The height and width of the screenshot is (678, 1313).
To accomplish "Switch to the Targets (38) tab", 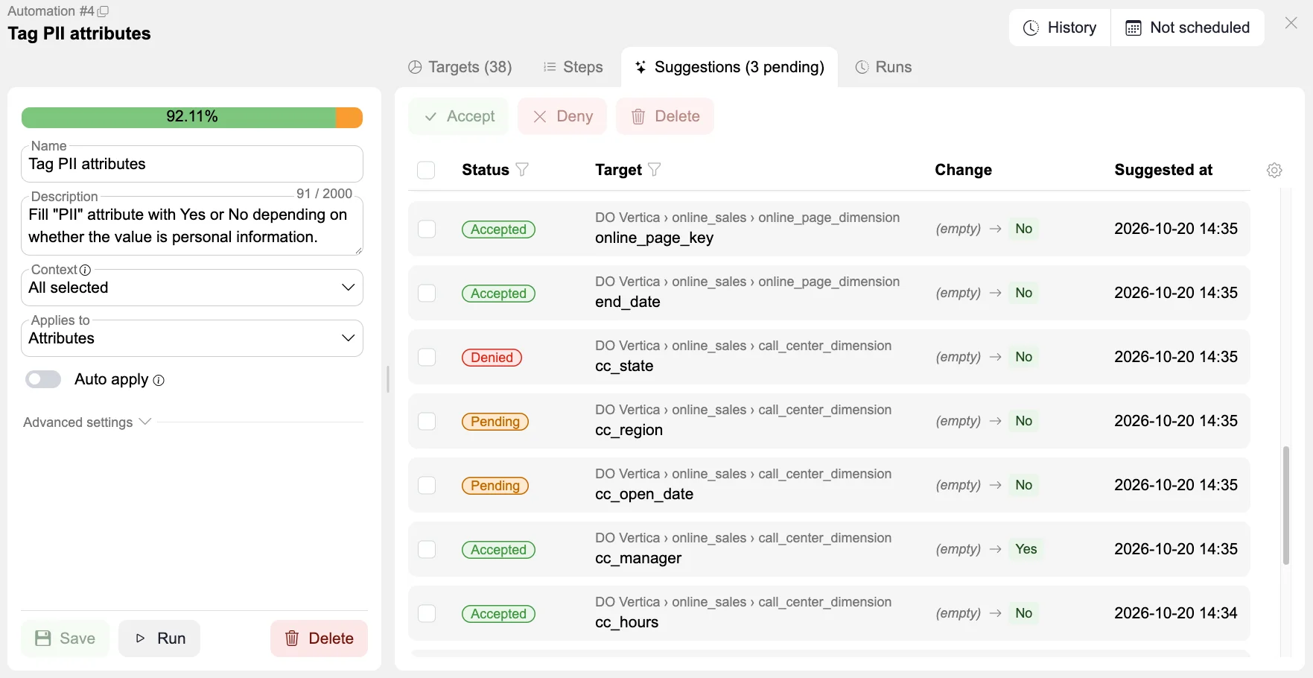I will (x=460, y=67).
